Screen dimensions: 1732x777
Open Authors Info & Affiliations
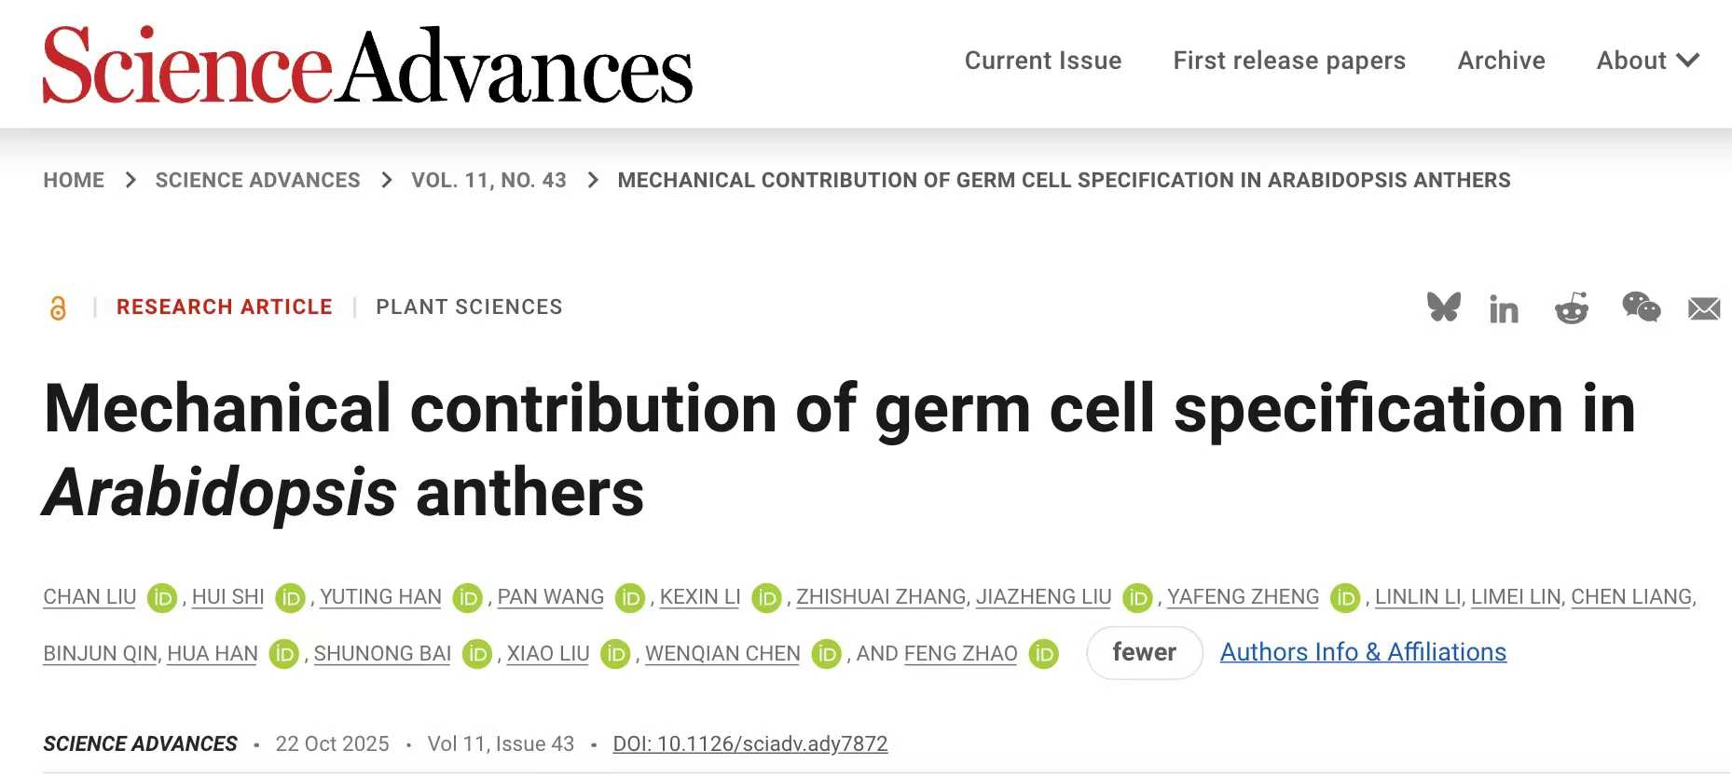[1363, 652]
